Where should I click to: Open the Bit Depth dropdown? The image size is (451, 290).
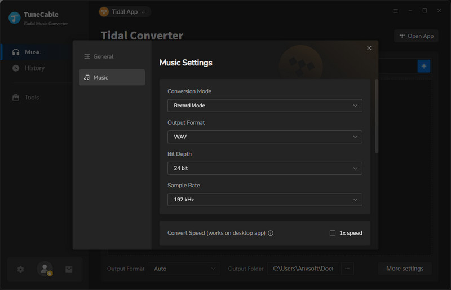click(x=264, y=168)
